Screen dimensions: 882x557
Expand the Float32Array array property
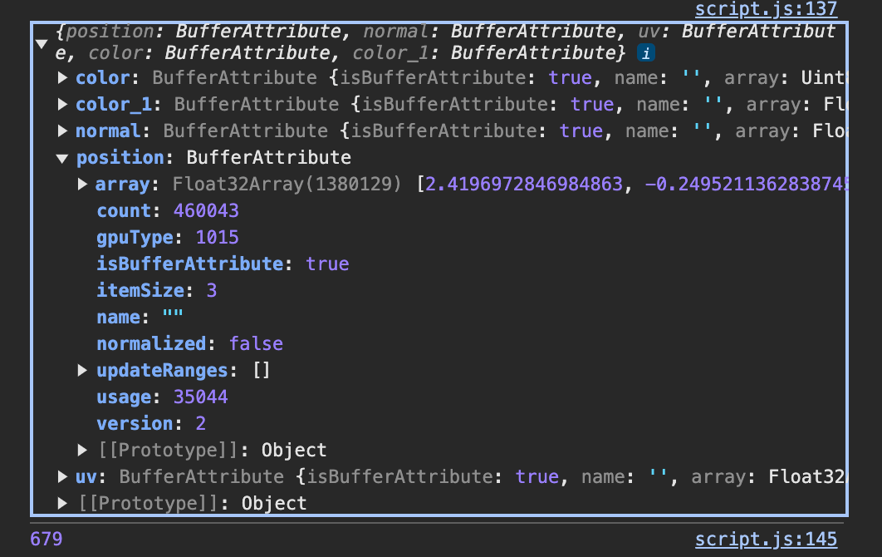[x=82, y=185]
